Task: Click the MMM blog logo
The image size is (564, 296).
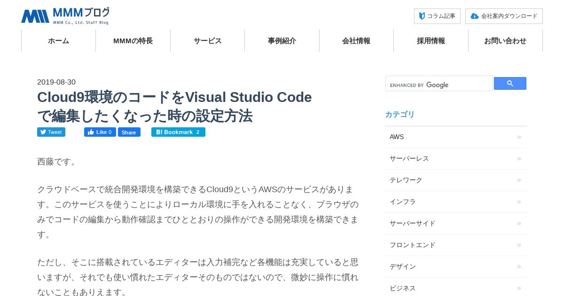Action: coord(65,16)
